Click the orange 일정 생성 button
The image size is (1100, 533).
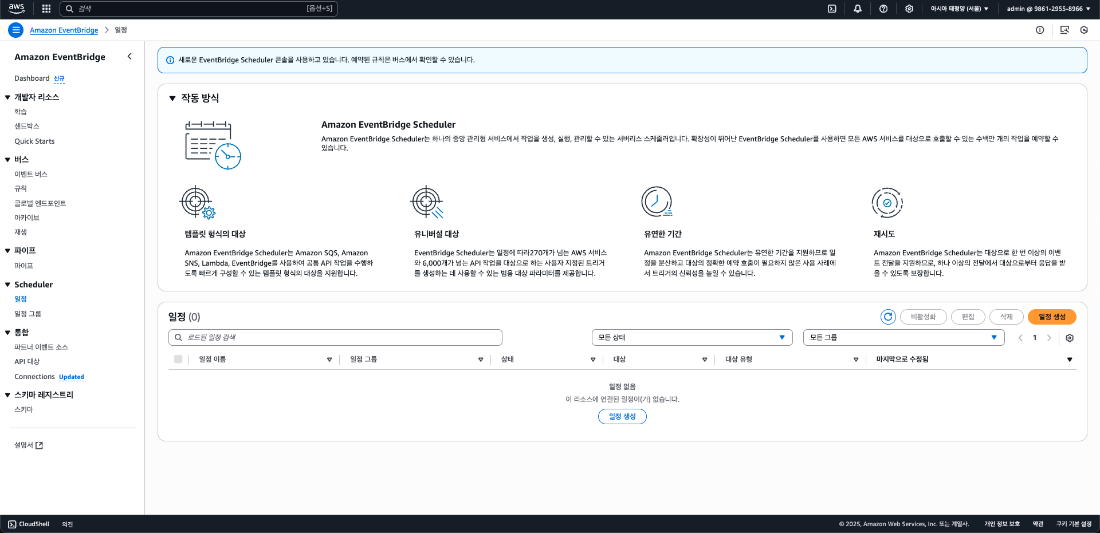click(1052, 317)
